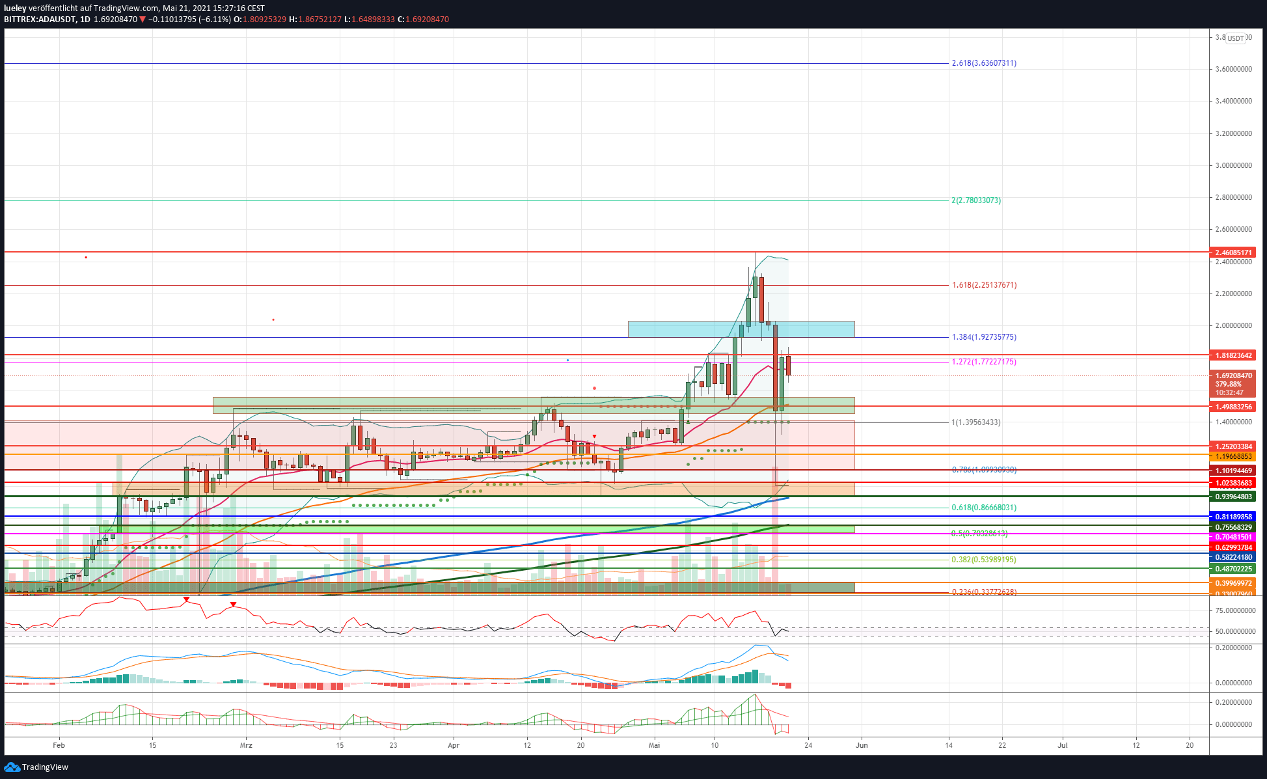This screenshot has height=779, width=1267.
Task: Select the orange 1.19668853 price label
Action: point(1233,456)
